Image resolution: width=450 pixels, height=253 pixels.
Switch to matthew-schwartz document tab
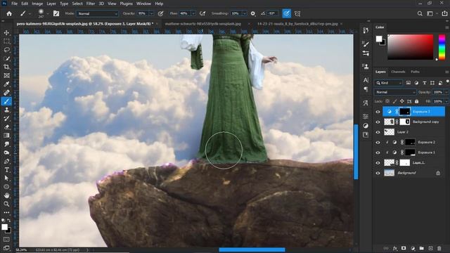(x=203, y=24)
